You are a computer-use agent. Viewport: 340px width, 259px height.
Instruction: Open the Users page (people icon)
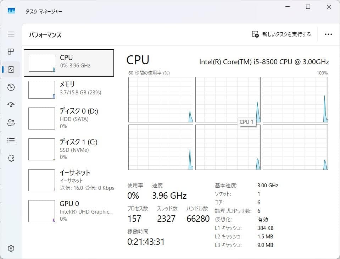(x=11, y=123)
